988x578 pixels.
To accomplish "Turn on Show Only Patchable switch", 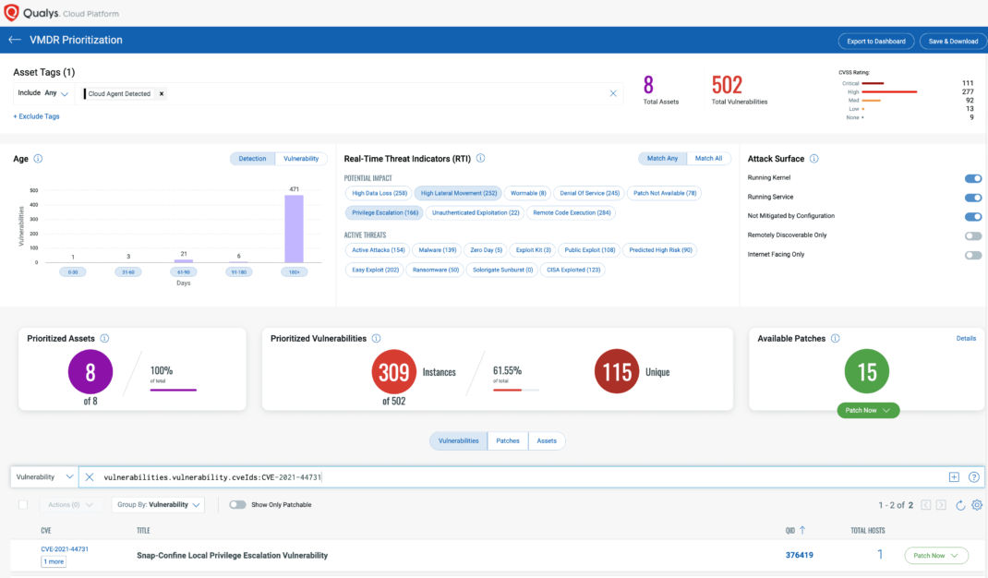I will click(x=237, y=505).
